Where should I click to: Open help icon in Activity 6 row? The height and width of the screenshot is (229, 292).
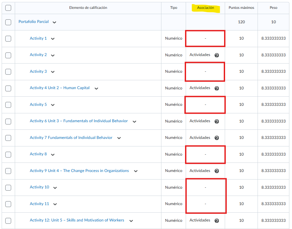click(217, 121)
